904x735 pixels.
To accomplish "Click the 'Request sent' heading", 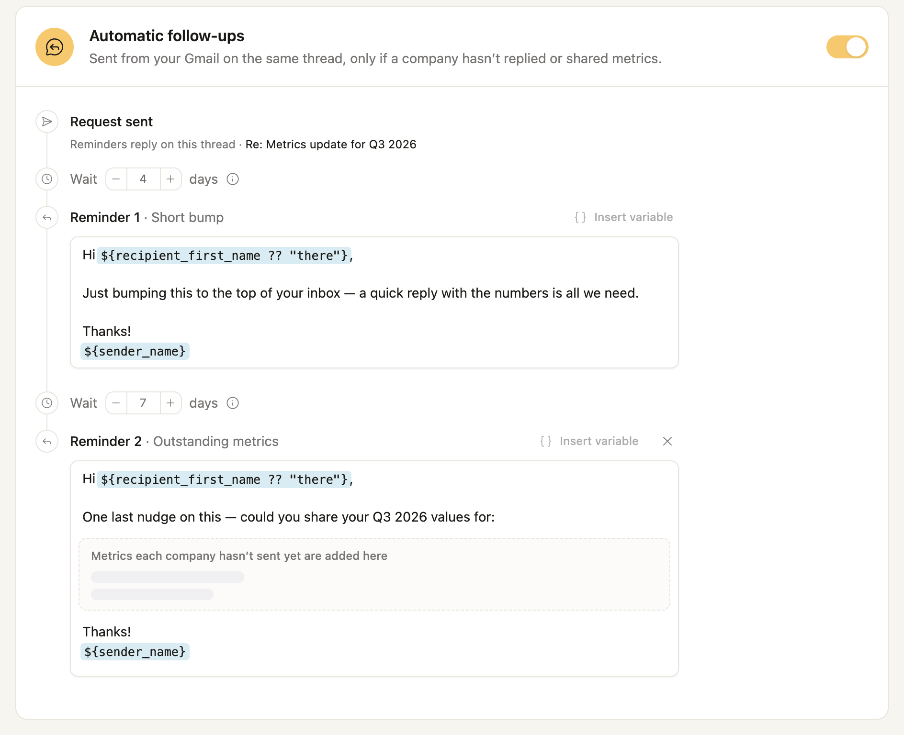I will tap(112, 122).
